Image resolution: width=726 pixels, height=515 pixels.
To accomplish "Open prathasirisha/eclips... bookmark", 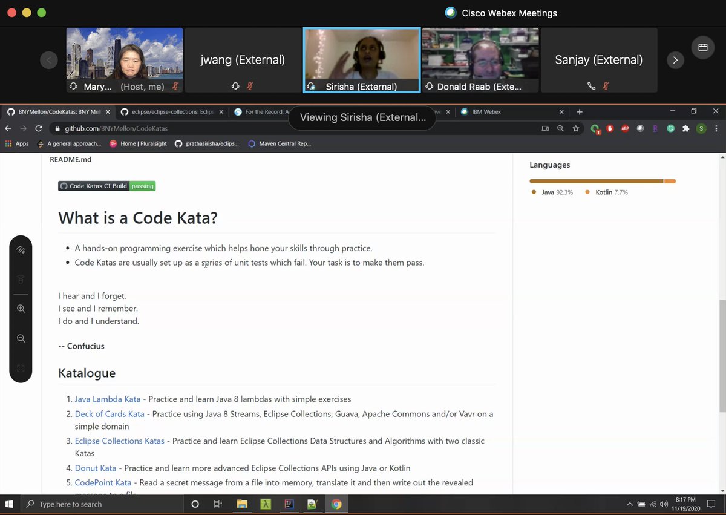I will pos(207,143).
